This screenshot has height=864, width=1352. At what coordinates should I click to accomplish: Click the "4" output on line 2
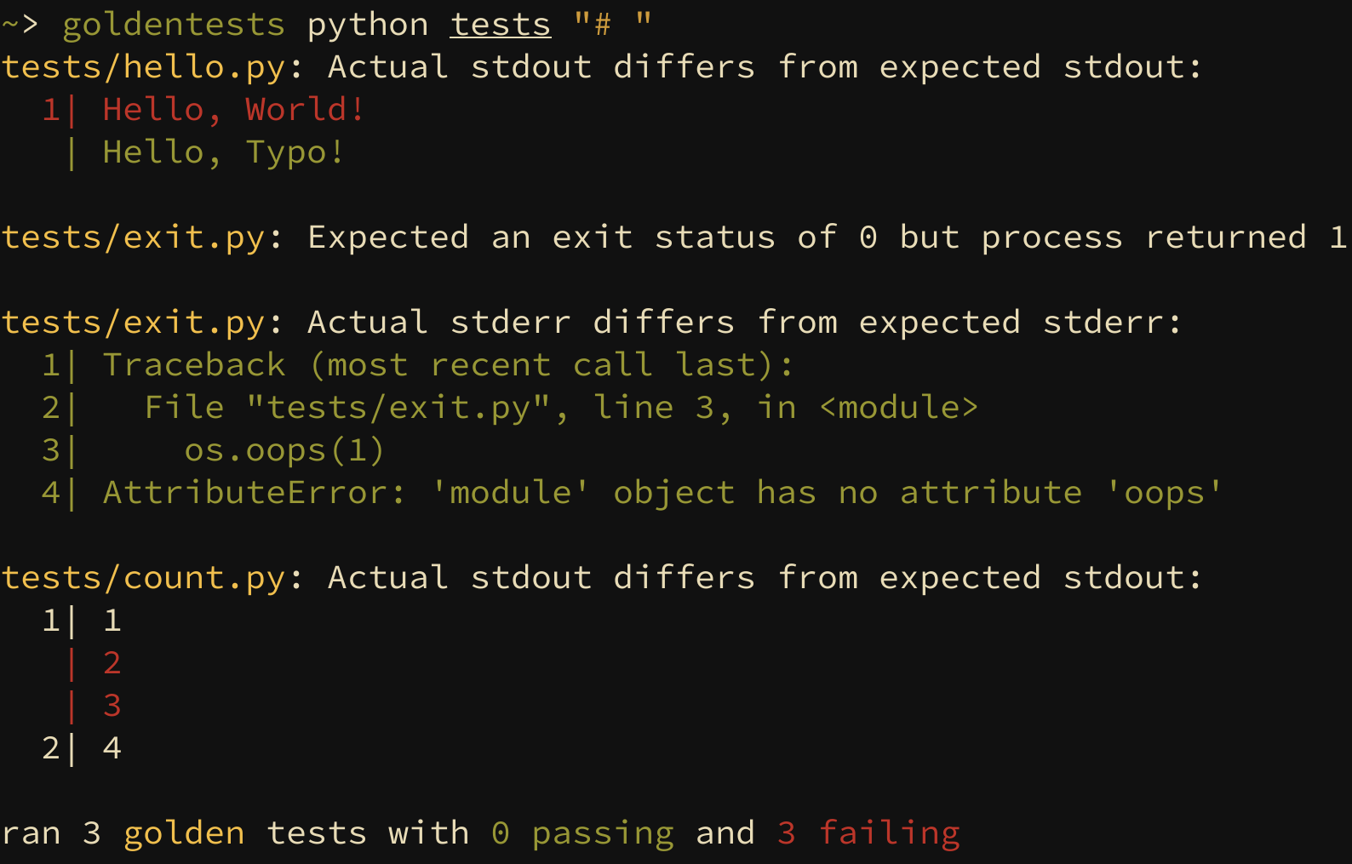tap(112, 748)
